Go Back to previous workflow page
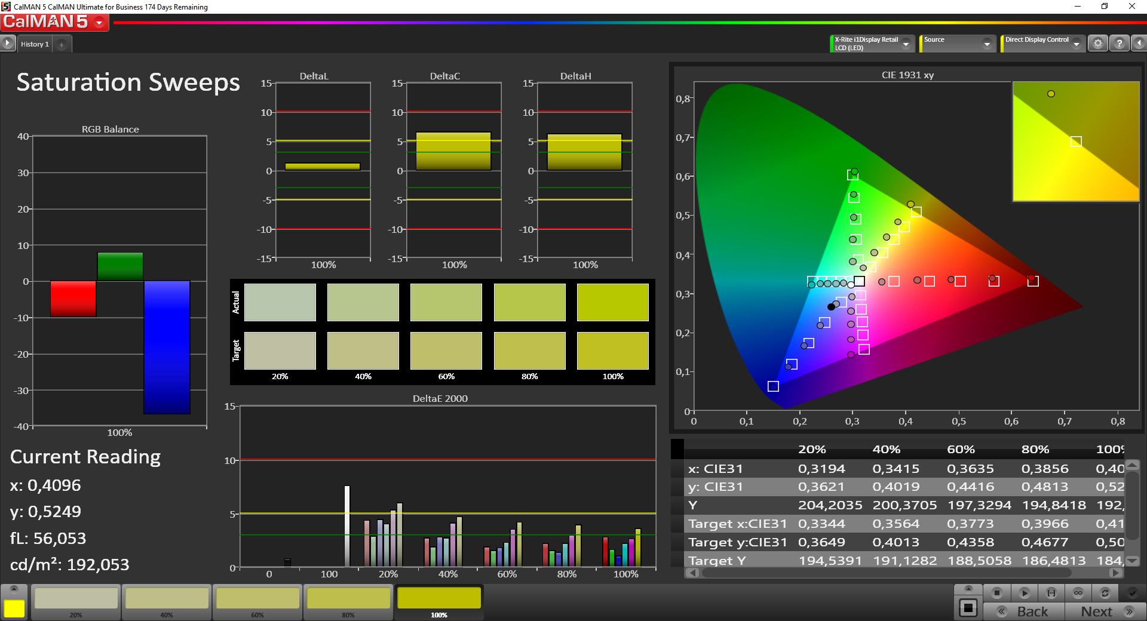Image resolution: width=1147 pixels, height=621 pixels. (x=1025, y=611)
